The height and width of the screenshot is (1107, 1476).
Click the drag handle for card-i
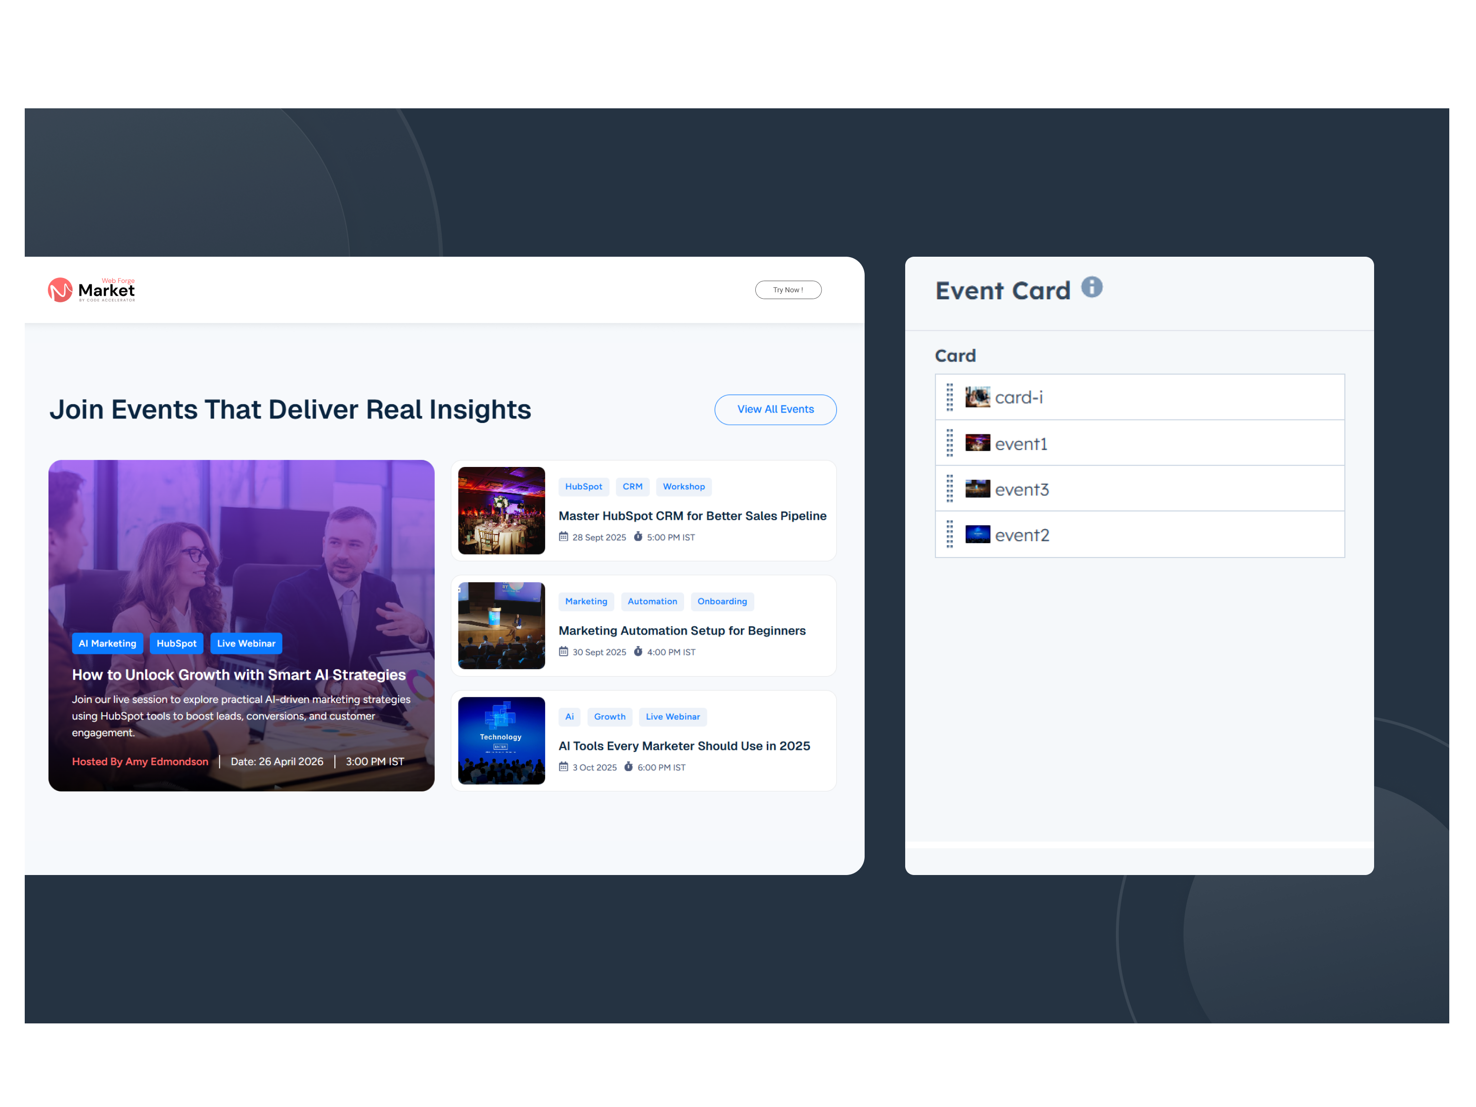coord(950,397)
